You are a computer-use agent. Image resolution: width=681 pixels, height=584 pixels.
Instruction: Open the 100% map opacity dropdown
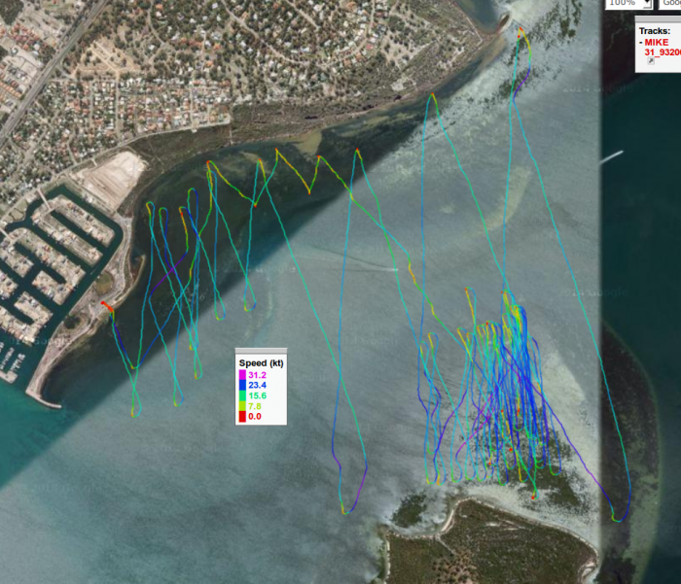tap(627, 3)
